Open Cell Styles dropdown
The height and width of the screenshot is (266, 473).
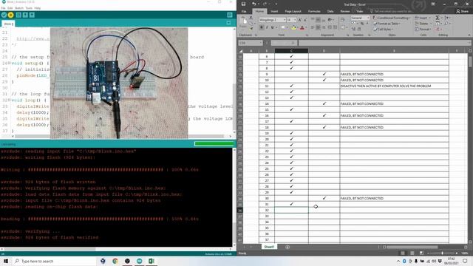click(x=383, y=30)
